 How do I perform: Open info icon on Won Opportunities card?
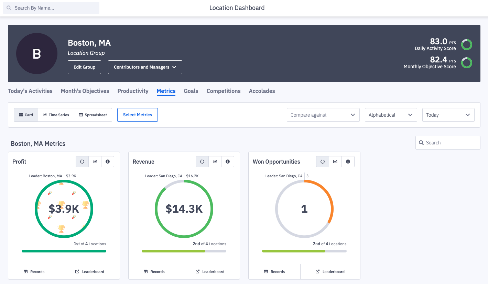pyautogui.click(x=348, y=162)
